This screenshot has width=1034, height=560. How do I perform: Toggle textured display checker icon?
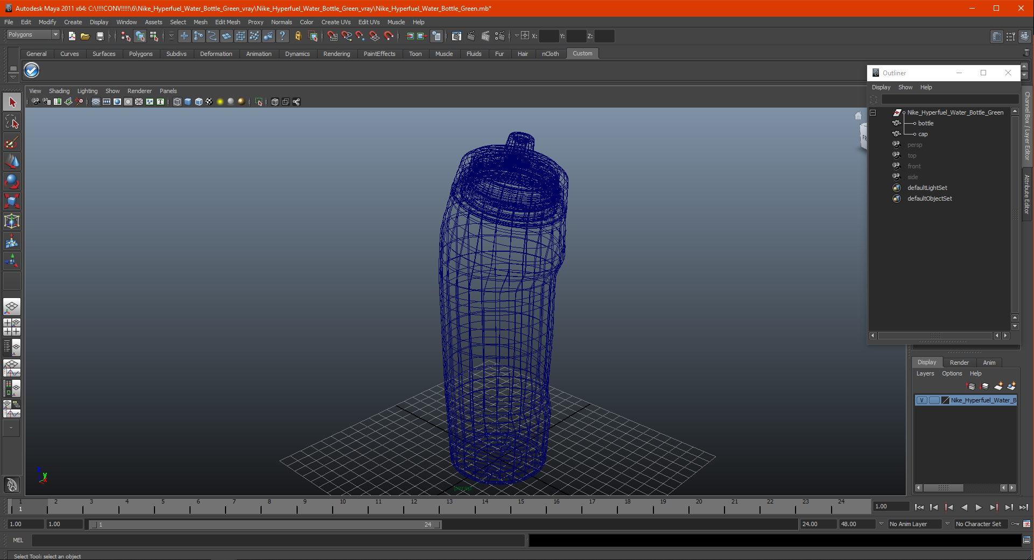(209, 102)
